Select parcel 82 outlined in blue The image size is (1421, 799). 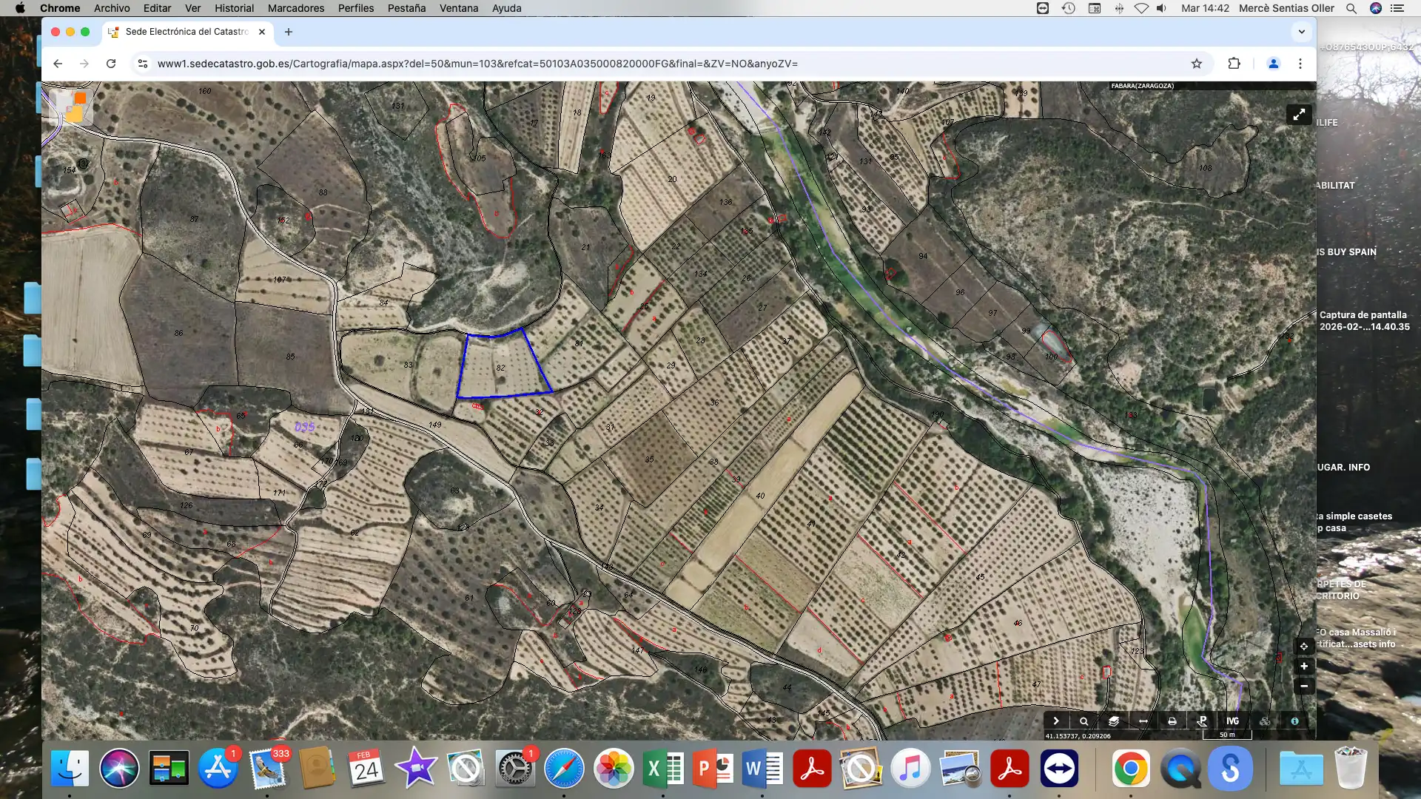point(501,366)
